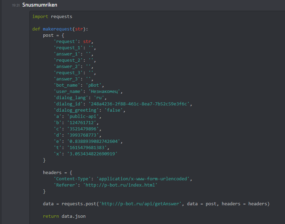Click the 19:31 message timestamp
The width and height of the screenshot is (285, 224).
pos(16,6)
